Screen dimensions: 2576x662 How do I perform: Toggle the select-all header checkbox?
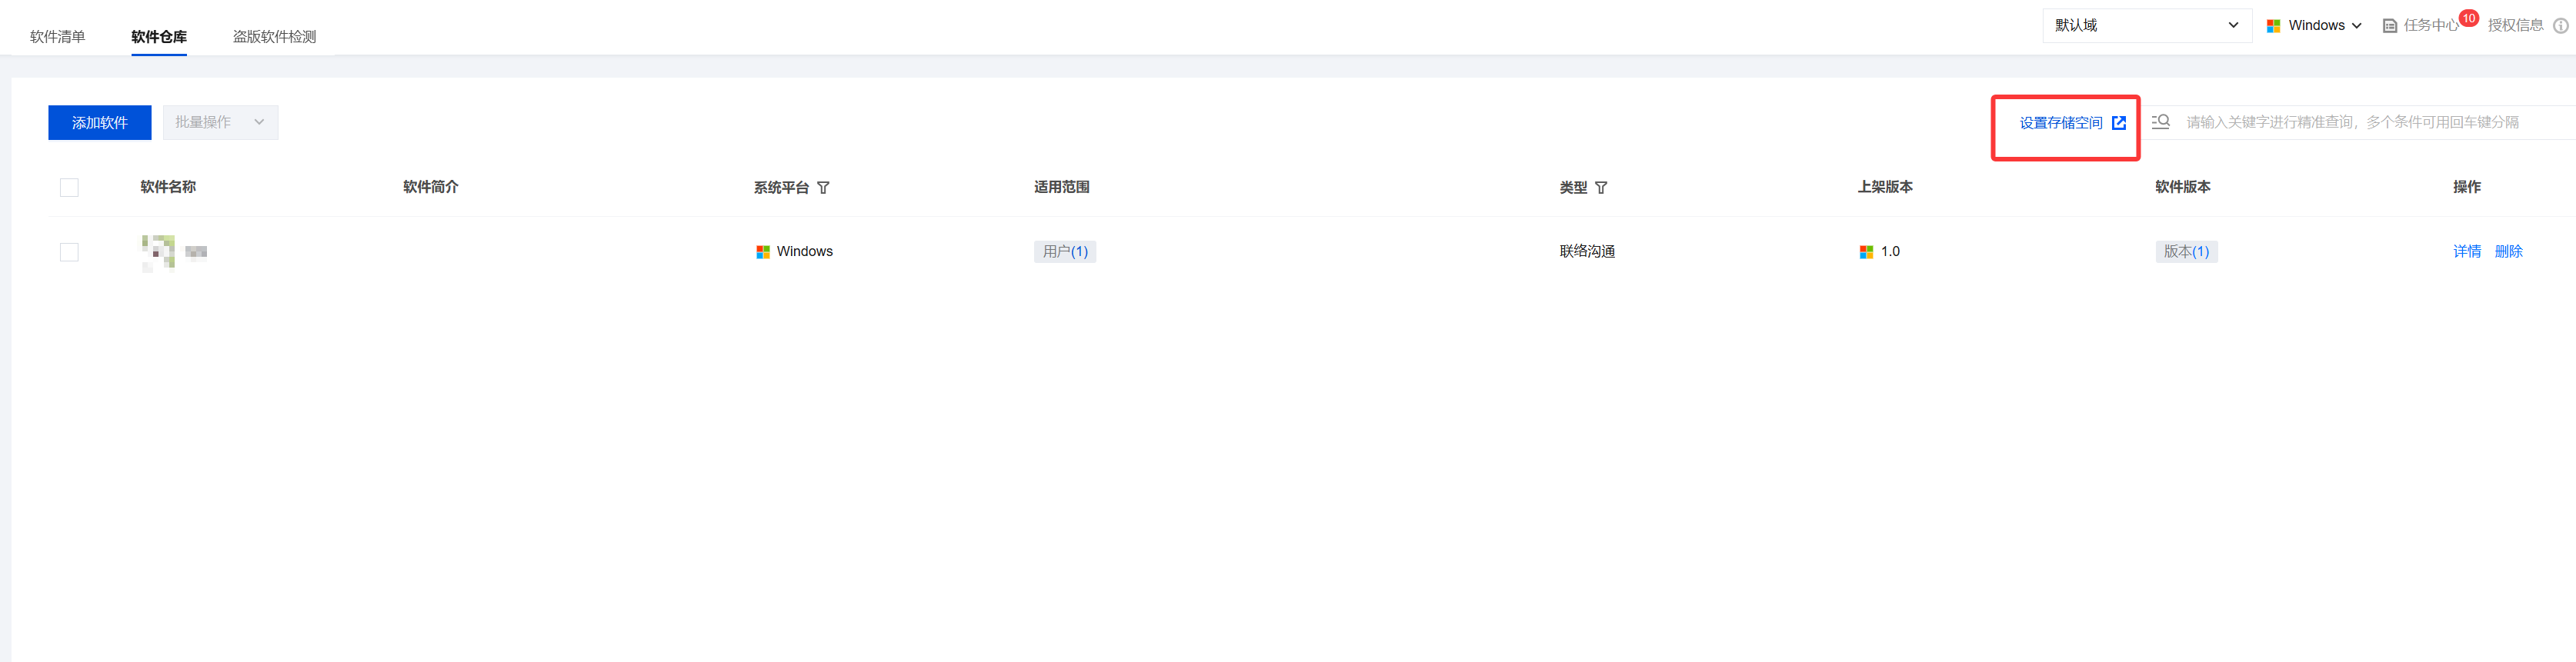[x=69, y=187]
